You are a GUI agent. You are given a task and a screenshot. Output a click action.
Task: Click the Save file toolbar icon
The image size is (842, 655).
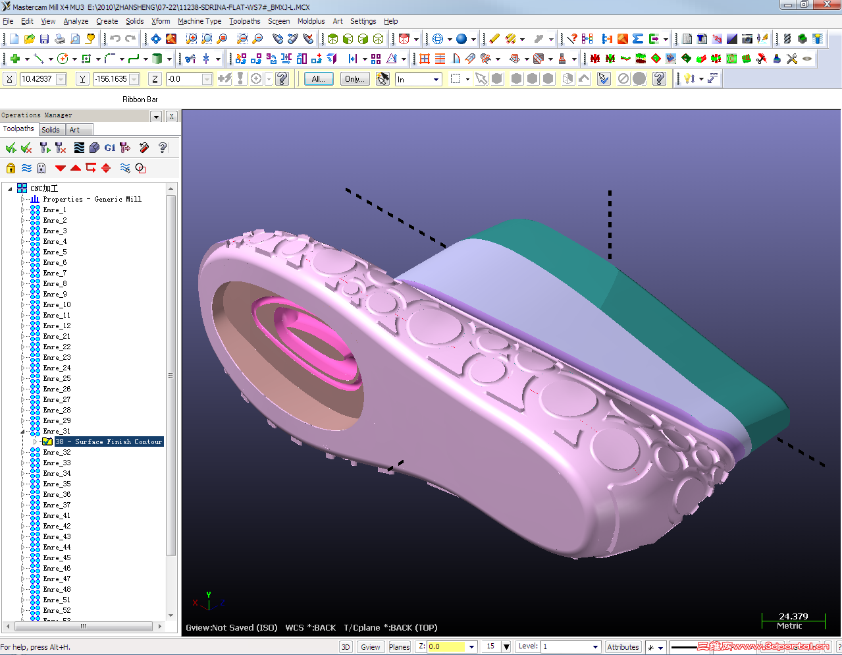pos(44,40)
